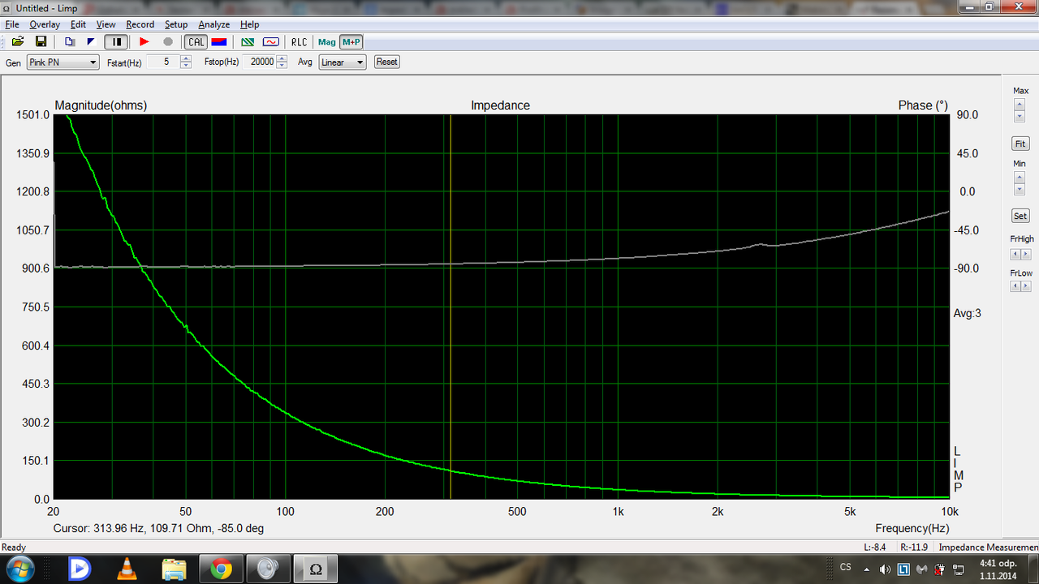Screen dimensions: 1039x584
Task: Open the File menu
Action: pos(12,24)
